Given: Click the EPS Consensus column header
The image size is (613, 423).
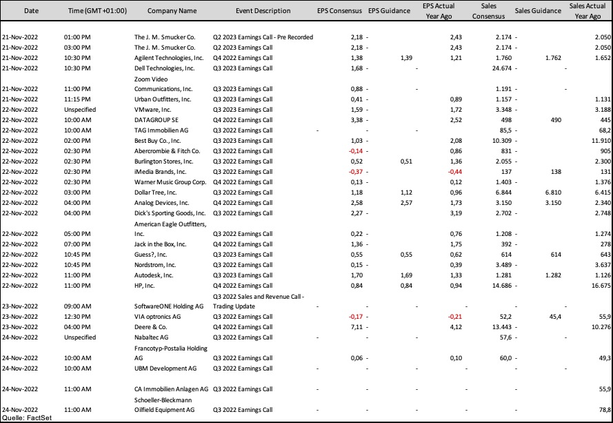Looking at the screenshot, I should coord(339,11).
